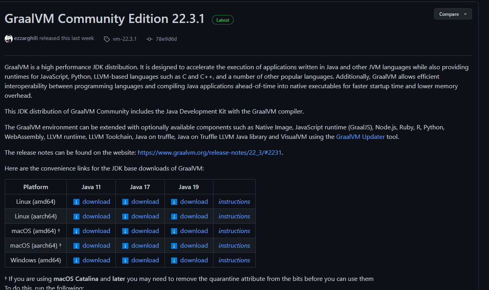Click the Java 11 column header
Viewport: 489px width, 290px height.
91,187
